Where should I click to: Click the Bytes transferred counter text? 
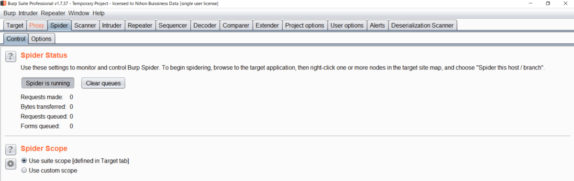[x=47, y=107]
